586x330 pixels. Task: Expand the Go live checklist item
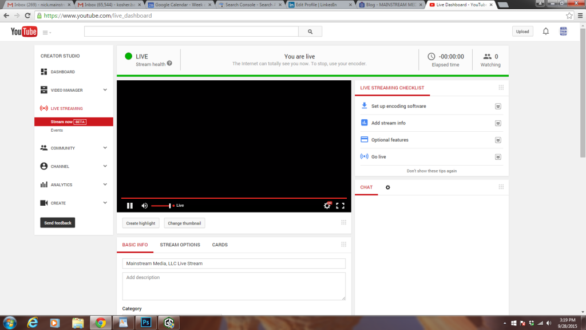pos(498,156)
